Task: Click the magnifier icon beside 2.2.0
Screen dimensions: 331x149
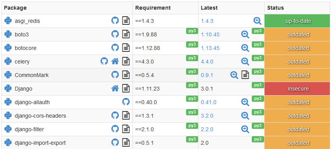Action: pyautogui.click(x=245, y=129)
